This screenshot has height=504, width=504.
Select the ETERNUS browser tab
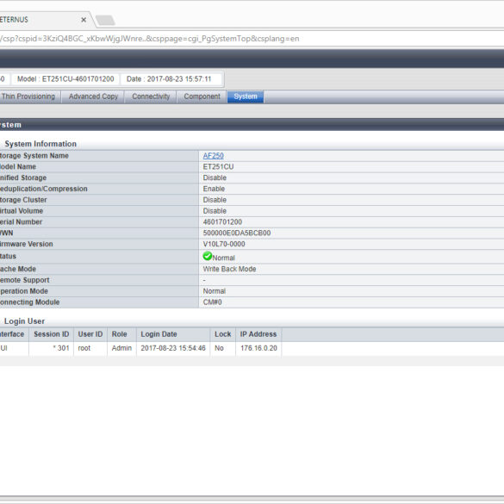(x=45, y=20)
